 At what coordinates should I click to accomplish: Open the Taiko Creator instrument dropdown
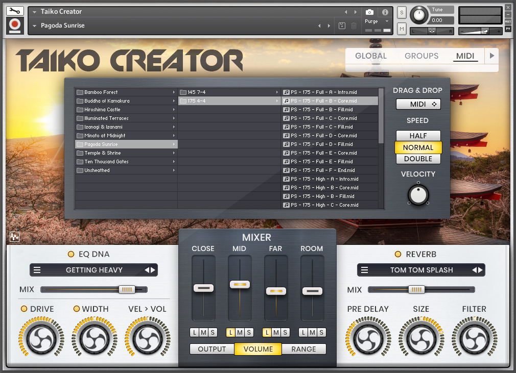pos(34,12)
